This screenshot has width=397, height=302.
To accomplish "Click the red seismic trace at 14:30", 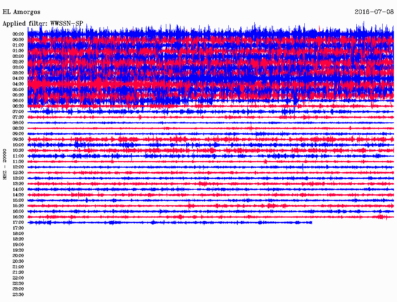I will coord(211,195).
